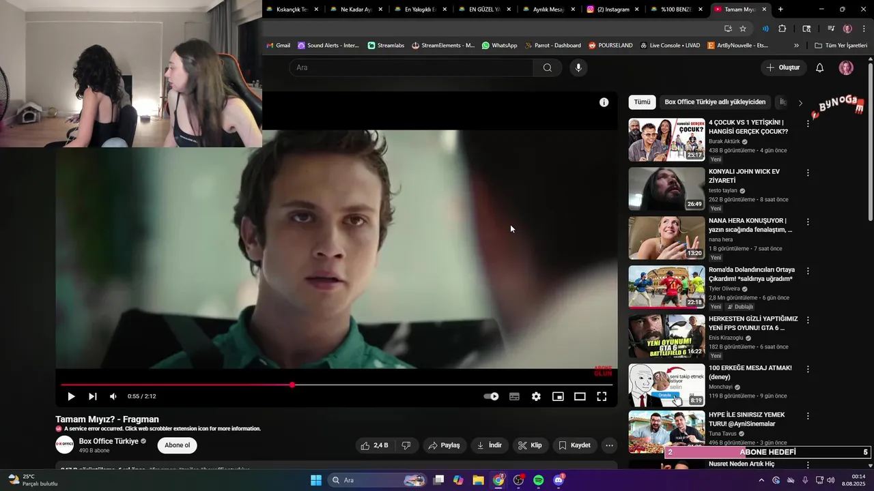This screenshot has height=491, width=874.
Task: Open NANA HERA KONUŞUYOR video thumbnail
Action: [x=666, y=238]
